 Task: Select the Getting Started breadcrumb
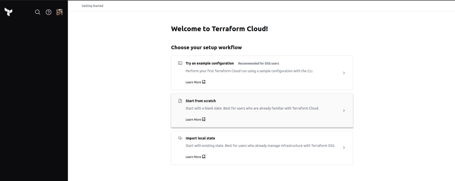point(93,6)
